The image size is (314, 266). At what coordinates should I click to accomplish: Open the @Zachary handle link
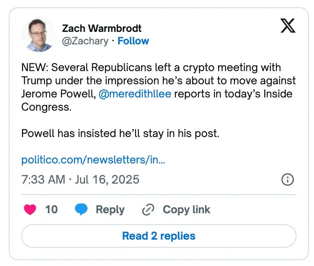pyautogui.click(x=85, y=41)
